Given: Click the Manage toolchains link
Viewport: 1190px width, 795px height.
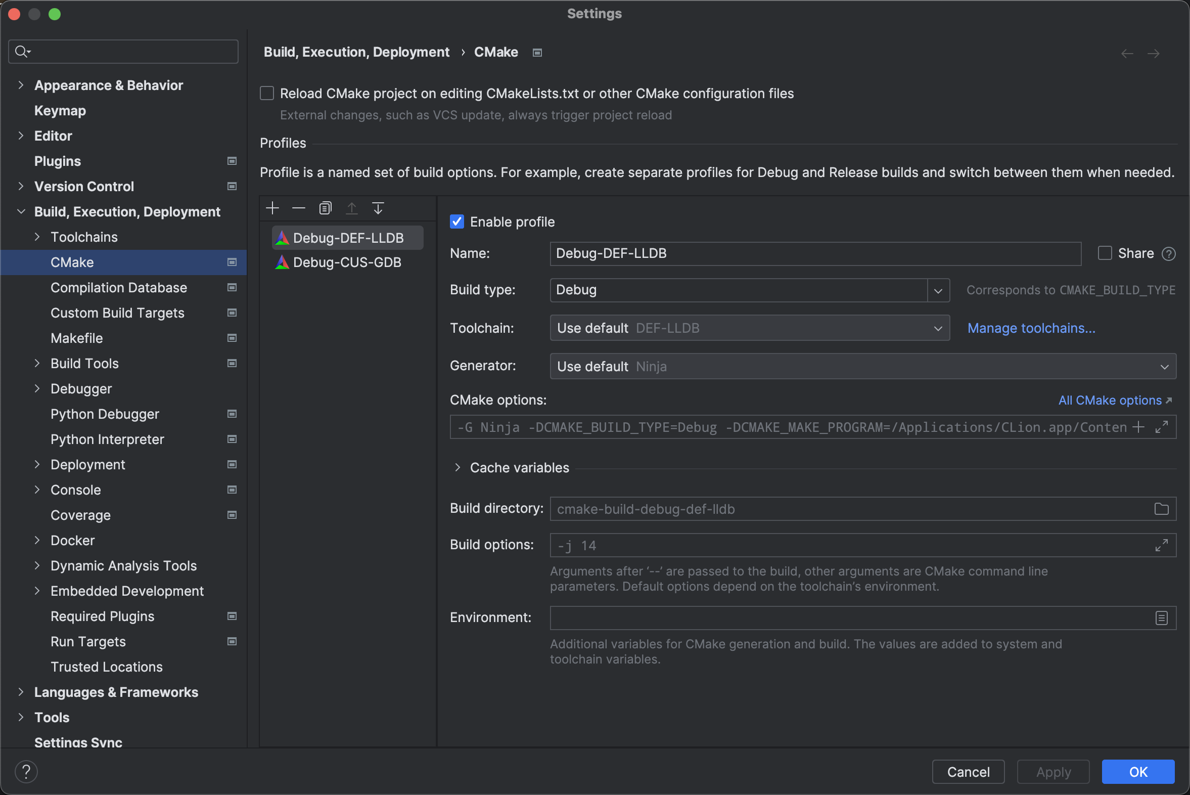Looking at the screenshot, I should pyautogui.click(x=1031, y=328).
